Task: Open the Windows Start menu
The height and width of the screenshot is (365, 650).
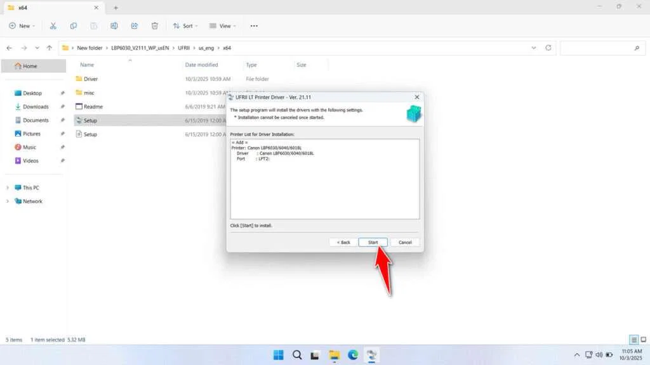Action: 279,355
